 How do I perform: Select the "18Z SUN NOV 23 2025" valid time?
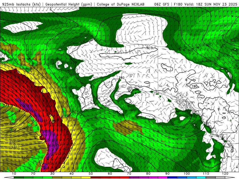[x=217, y=4]
